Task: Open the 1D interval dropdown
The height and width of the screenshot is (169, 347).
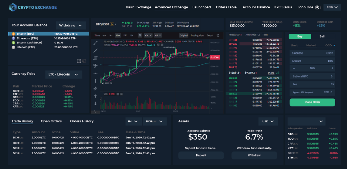Action: tap(118, 35)
